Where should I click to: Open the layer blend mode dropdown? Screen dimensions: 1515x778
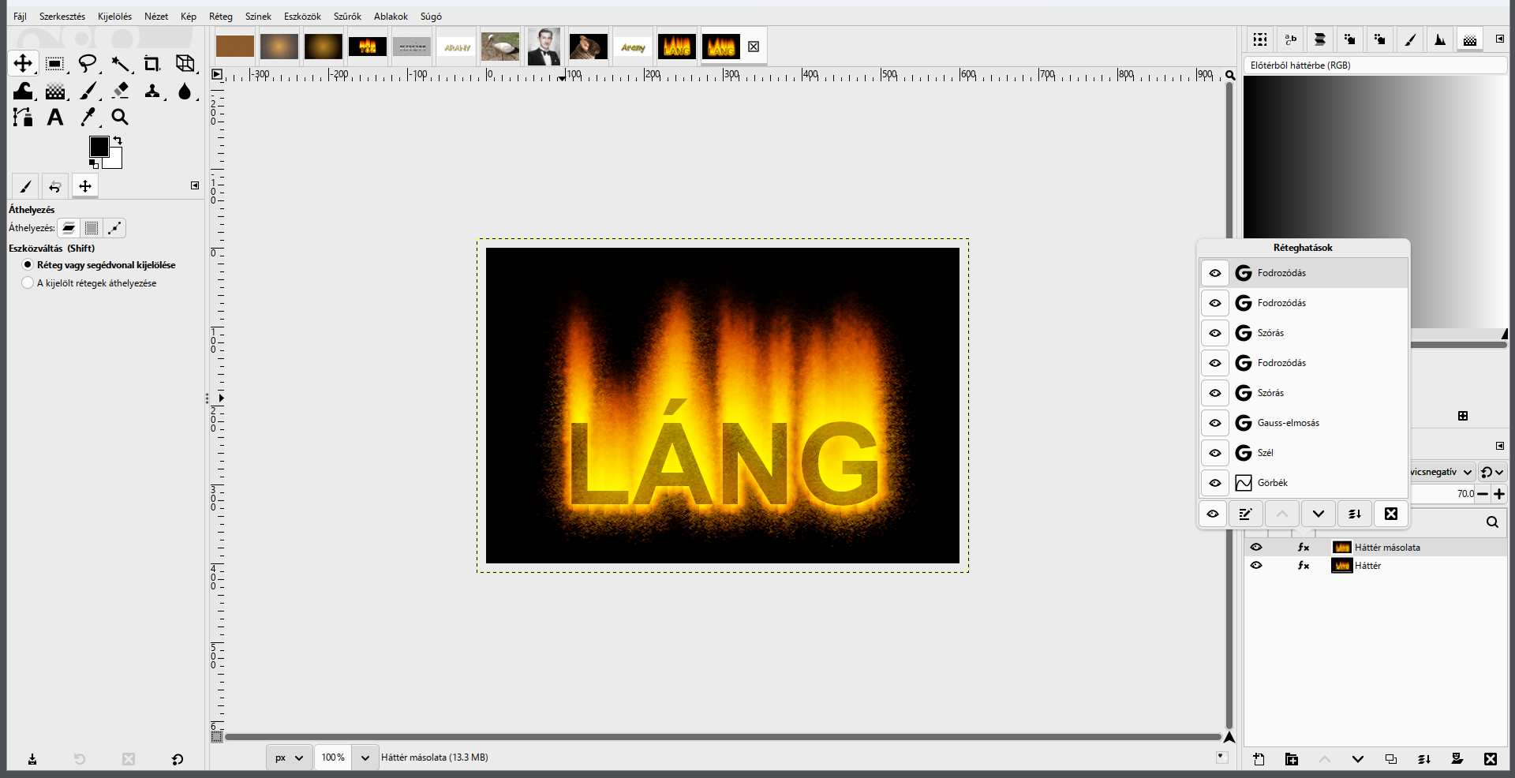coord(1442,472)
